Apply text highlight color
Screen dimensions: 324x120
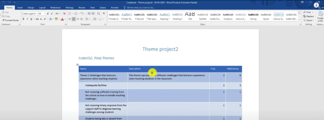click(56, 19)
